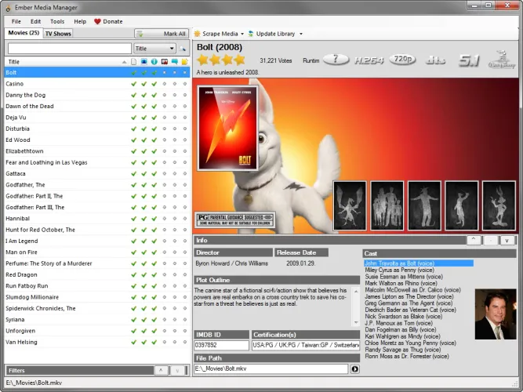Toggle the poster checkmark for Casino
523x392 pixels.
(x=134, y=84)
